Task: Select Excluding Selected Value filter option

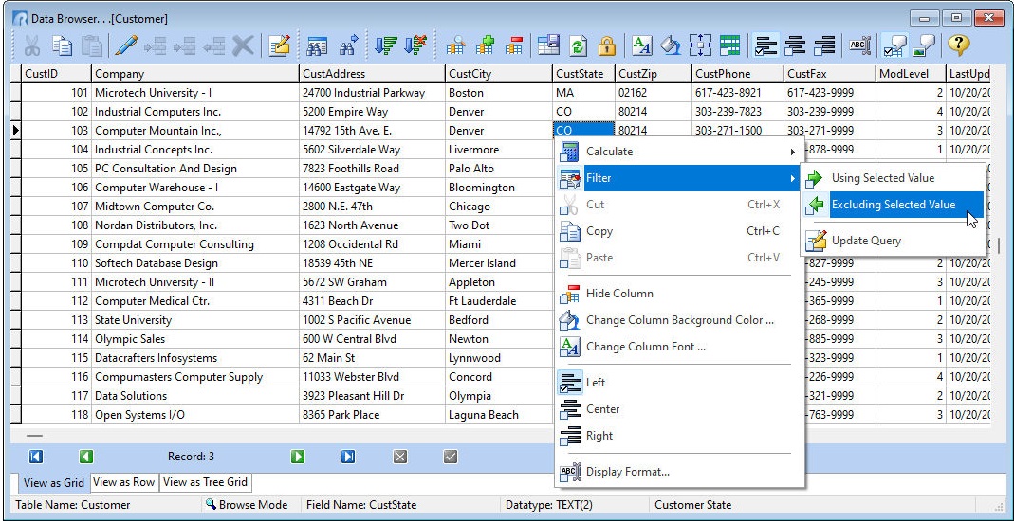Action: coord(894,205)
